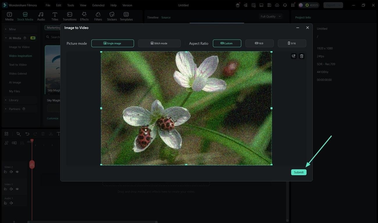378x223 pixels.
Task: Open the Full Quality dropdown
Action: [270, 16]
